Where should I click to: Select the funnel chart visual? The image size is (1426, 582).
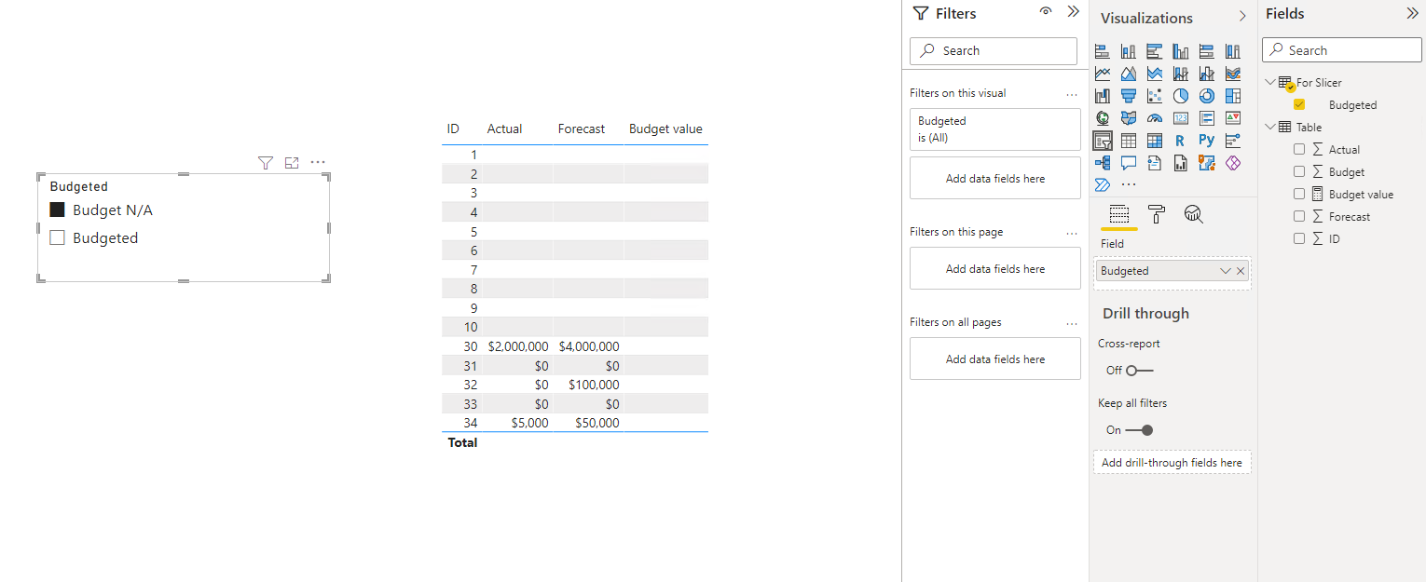point(1129,96)
